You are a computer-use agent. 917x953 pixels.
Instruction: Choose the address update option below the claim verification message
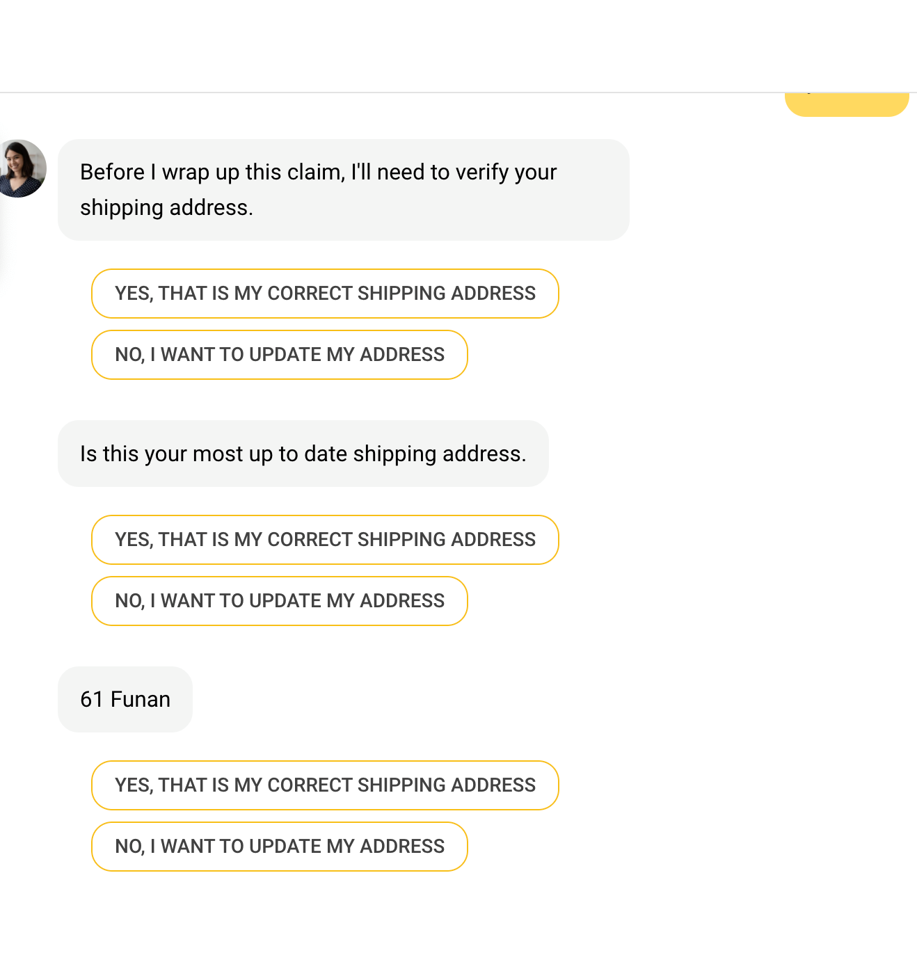click(279, 355)
